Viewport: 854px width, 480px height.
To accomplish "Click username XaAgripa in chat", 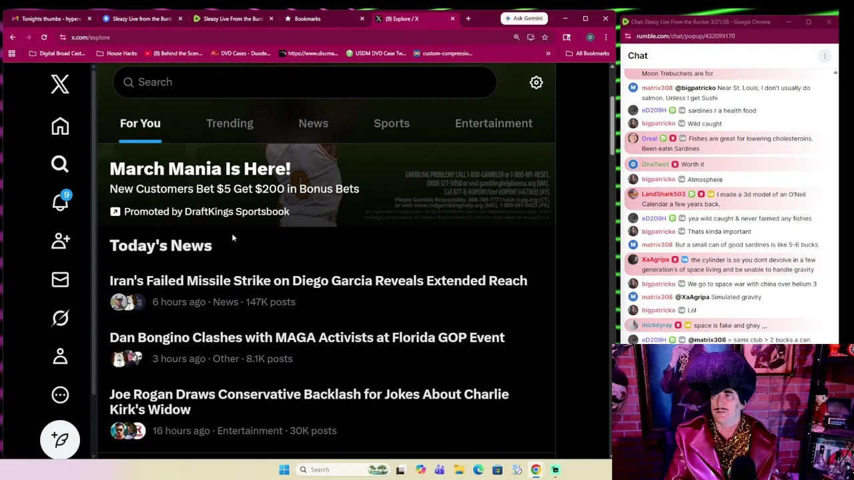I will (x=655, y=259).
